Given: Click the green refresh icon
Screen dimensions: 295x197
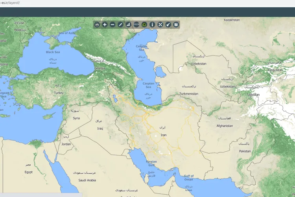Looking at the screenshot, I should pos(144,24).
